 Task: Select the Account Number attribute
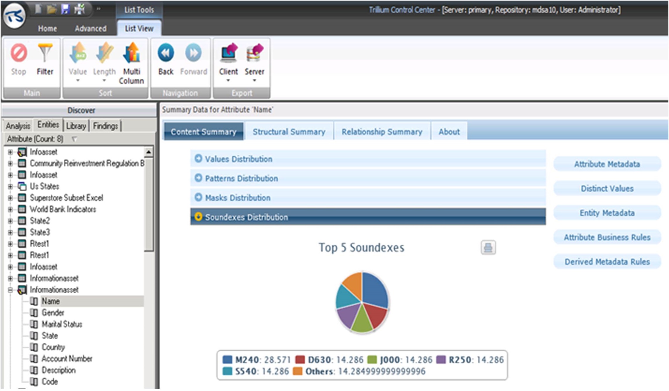[x=67, y=359]
